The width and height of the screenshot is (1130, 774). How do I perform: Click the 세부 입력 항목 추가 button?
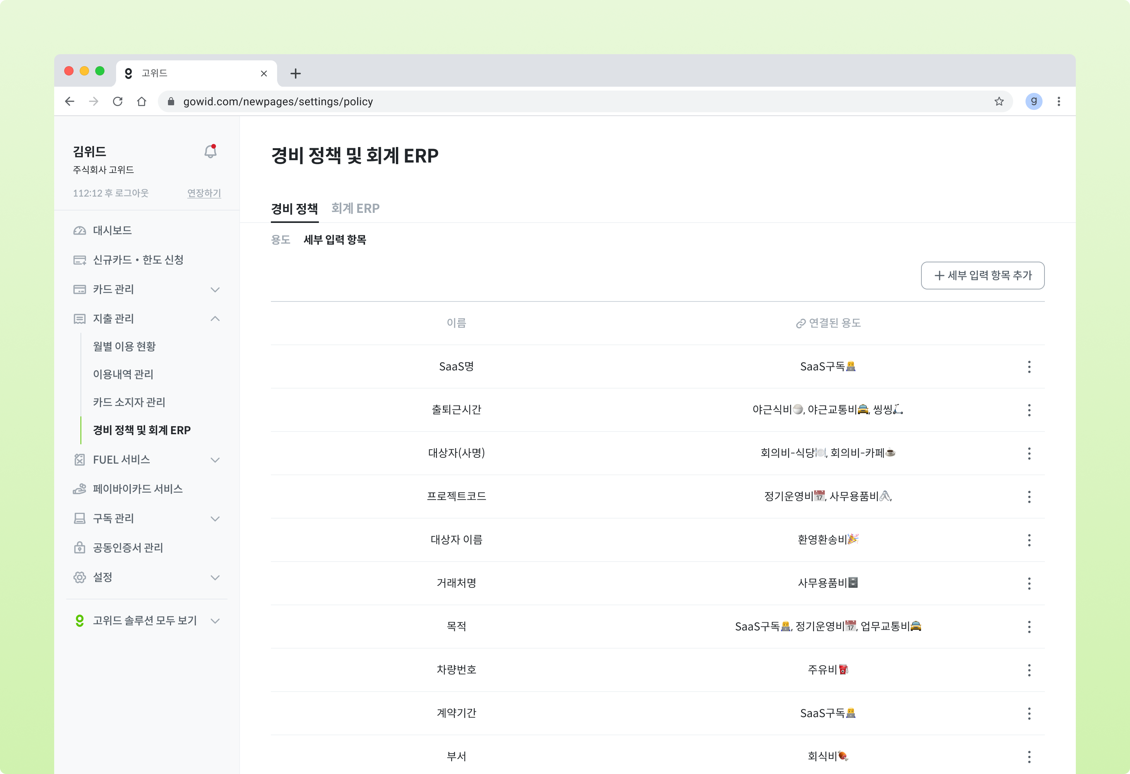coord(982,276)
